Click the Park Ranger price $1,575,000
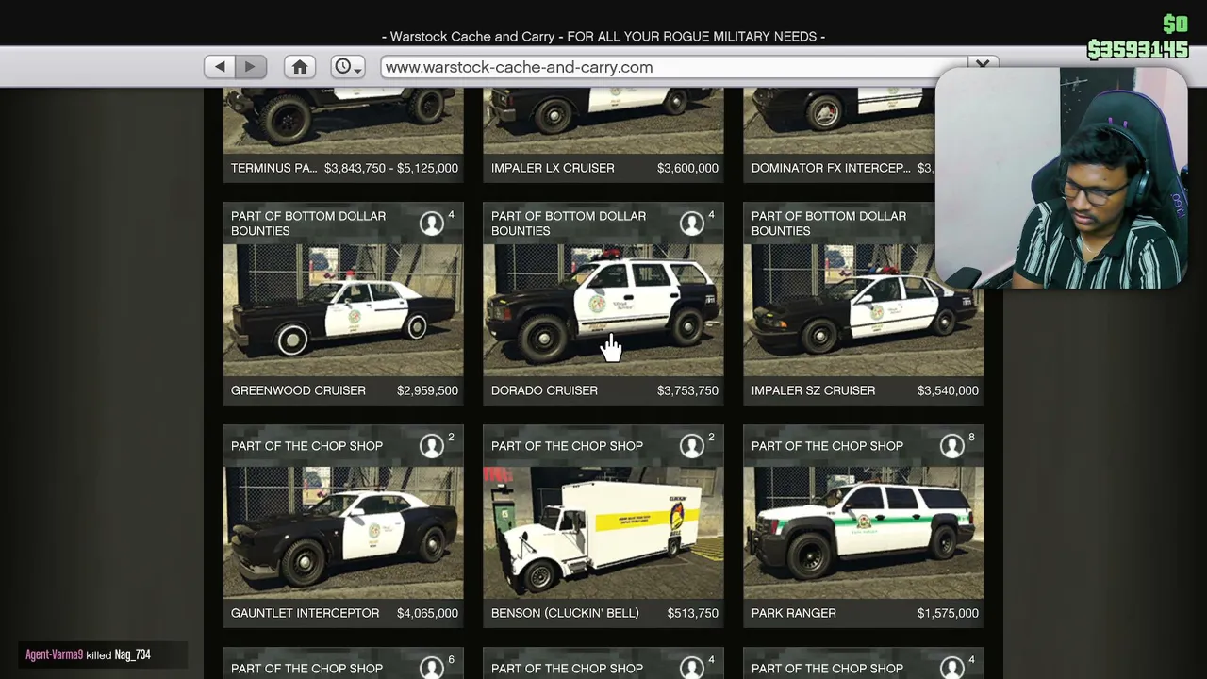The image size is (1207, 679). [x=948, y=613]
